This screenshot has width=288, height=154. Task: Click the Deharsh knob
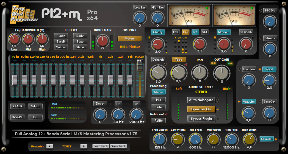158,73
